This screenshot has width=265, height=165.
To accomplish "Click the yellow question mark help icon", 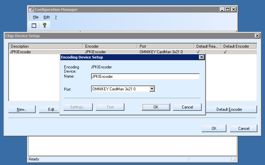I will tap(45, 25).
